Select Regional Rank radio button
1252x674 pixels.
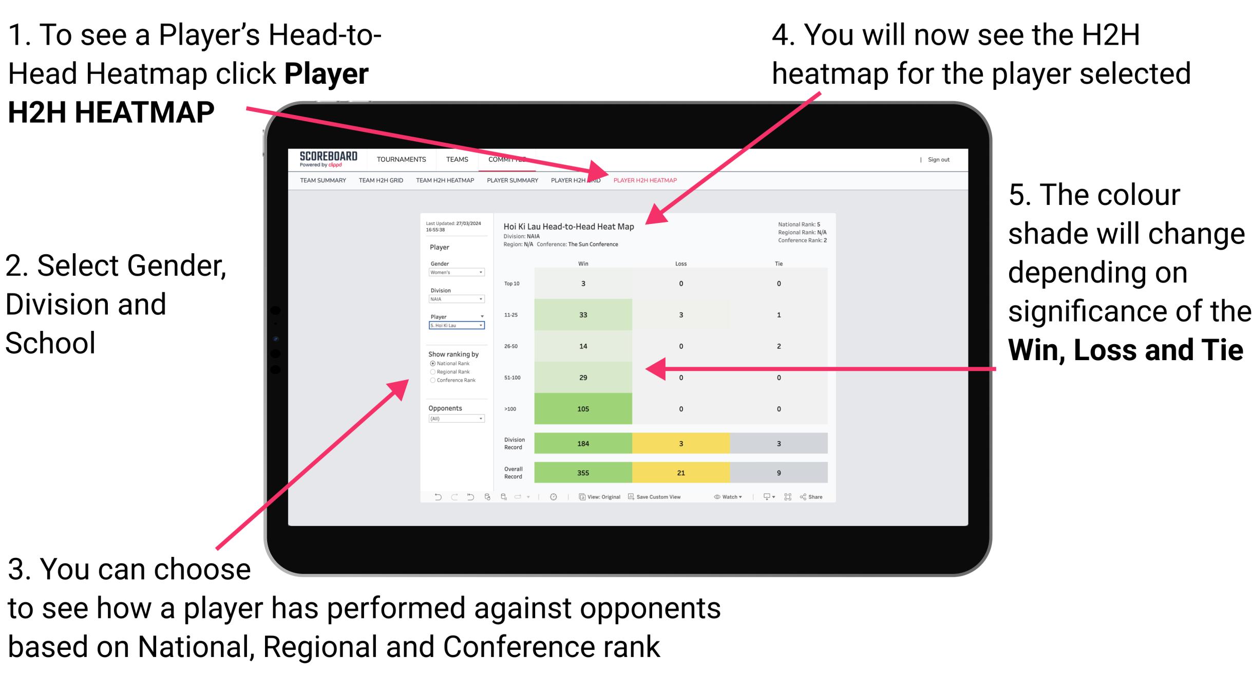[x=431, y=371]
